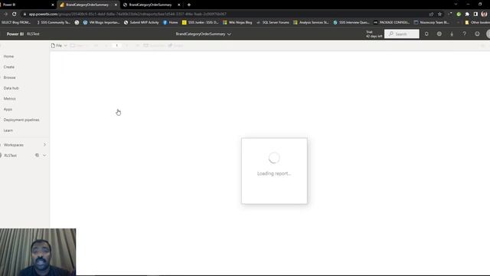Open the Facebook Home bookmark
Image resolution: width=490 pixels, height=276 pixels.
pos(170,22)
